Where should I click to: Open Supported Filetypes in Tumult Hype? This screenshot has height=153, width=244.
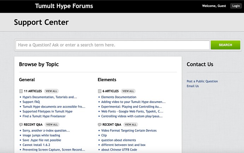(47, 111)
